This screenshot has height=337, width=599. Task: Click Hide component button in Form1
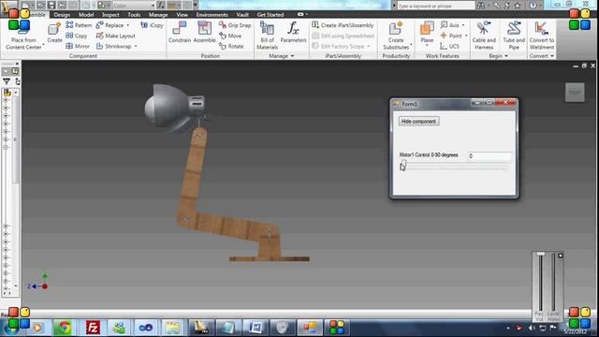coord(418,121)
